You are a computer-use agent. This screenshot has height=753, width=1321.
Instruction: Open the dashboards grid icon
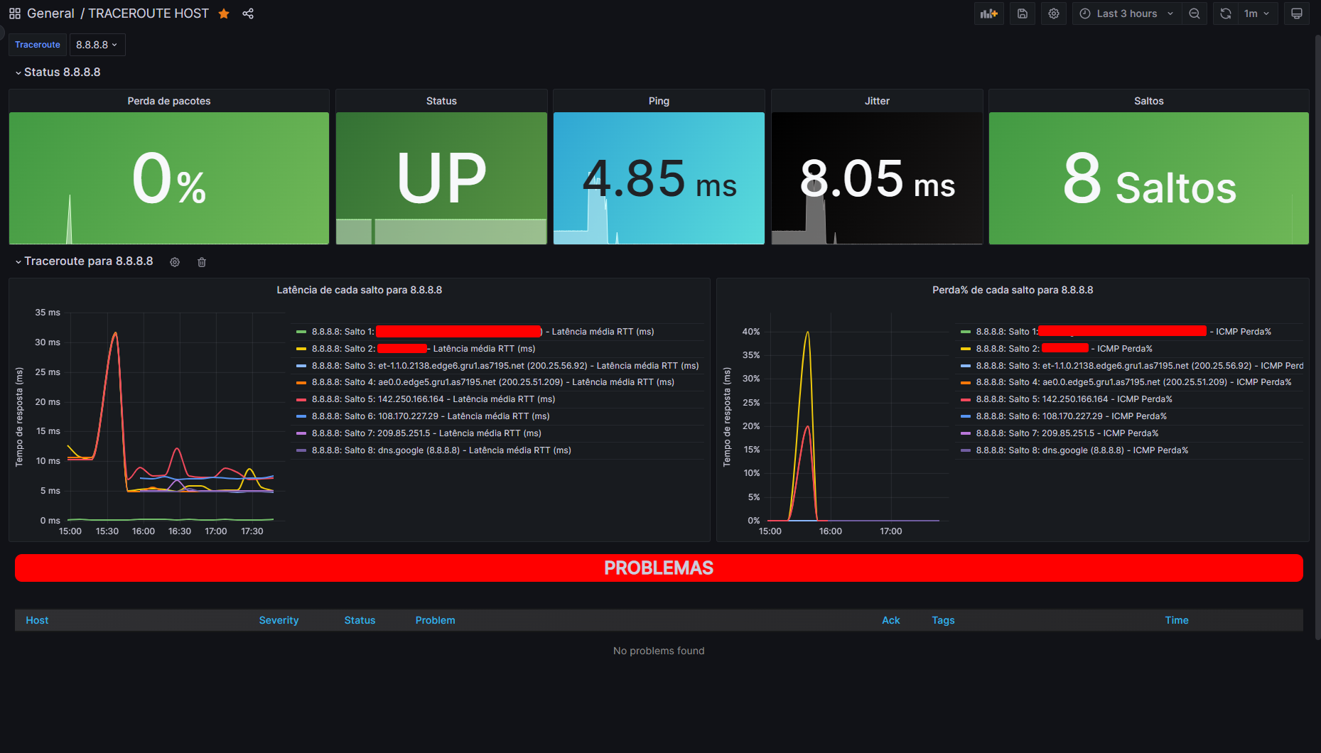[x=14, y=13]
